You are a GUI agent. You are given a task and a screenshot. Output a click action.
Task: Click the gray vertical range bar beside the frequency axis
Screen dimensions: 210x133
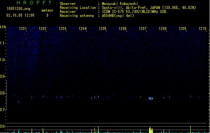point(7,95)
